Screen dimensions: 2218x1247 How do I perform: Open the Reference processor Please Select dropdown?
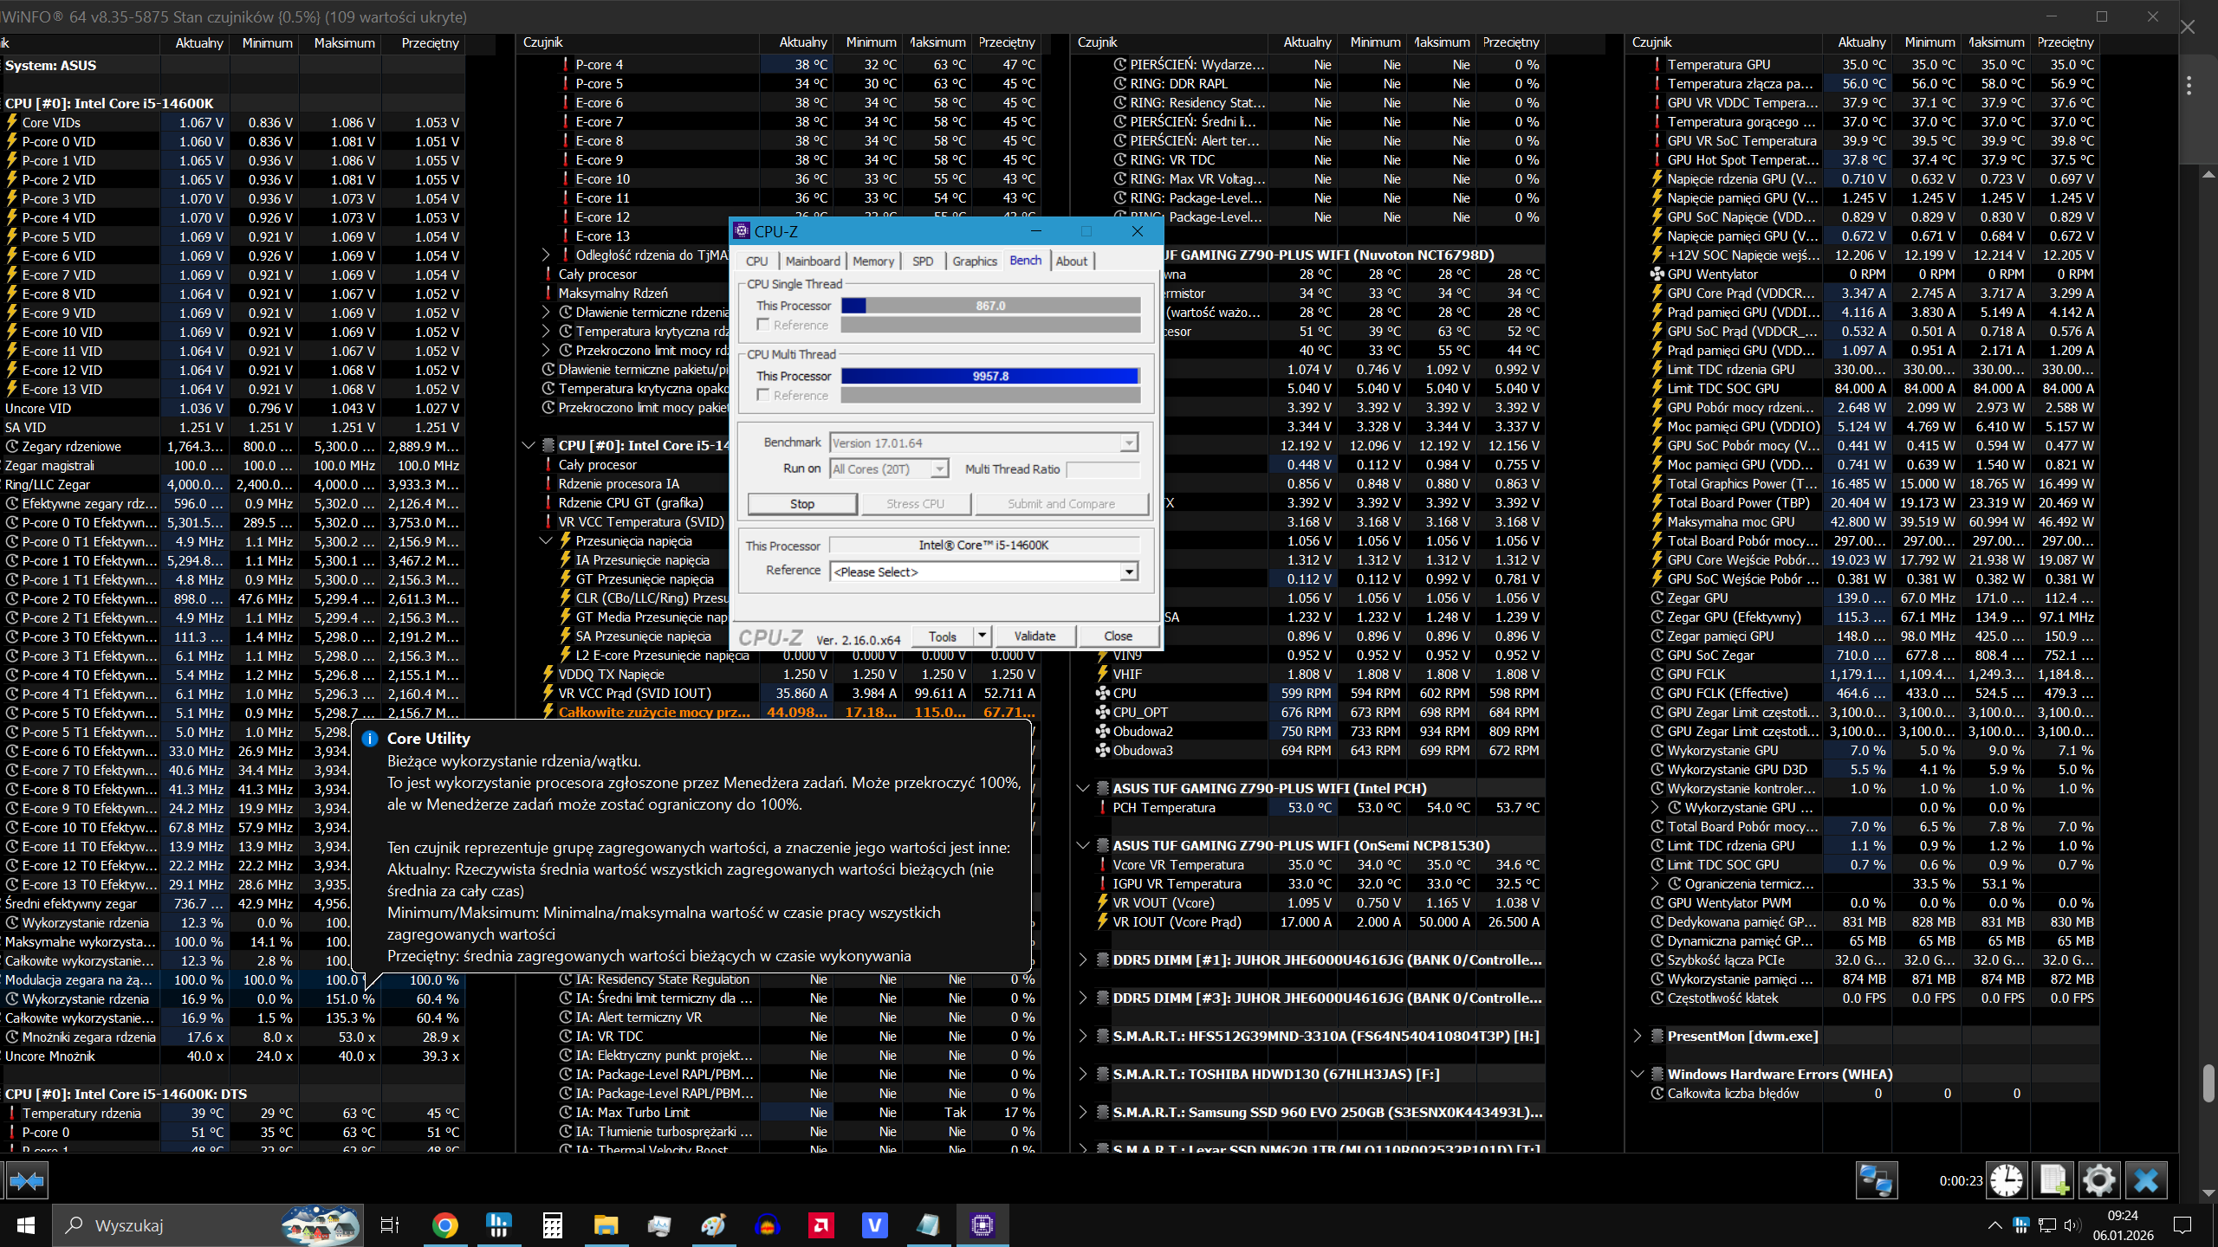tap(1128, 572)
